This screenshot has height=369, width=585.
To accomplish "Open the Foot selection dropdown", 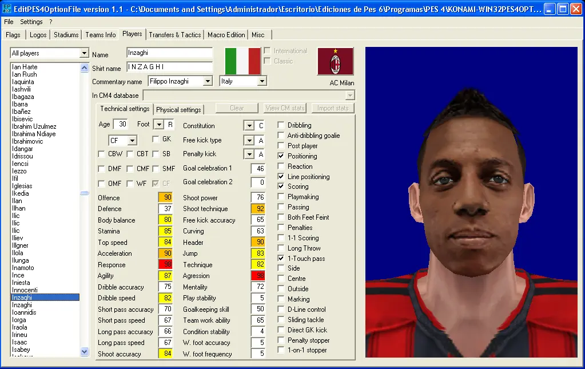I will point(159,125).
